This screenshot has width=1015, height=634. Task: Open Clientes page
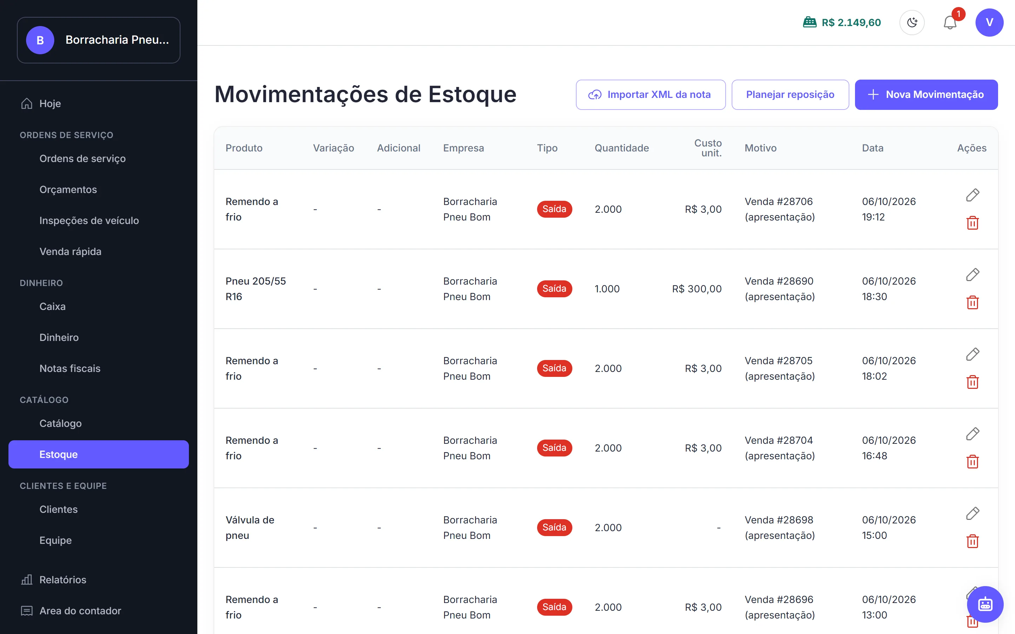click(99, 509)
